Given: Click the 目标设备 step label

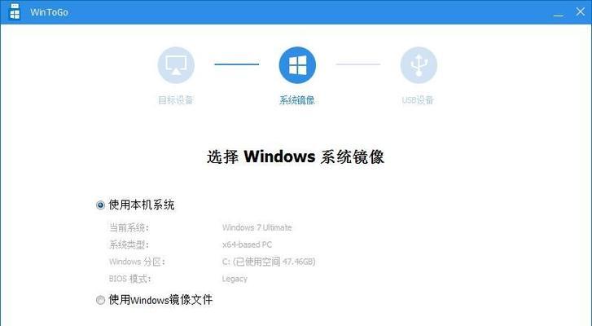Looking at the screenshot, I should pos(176,99).
